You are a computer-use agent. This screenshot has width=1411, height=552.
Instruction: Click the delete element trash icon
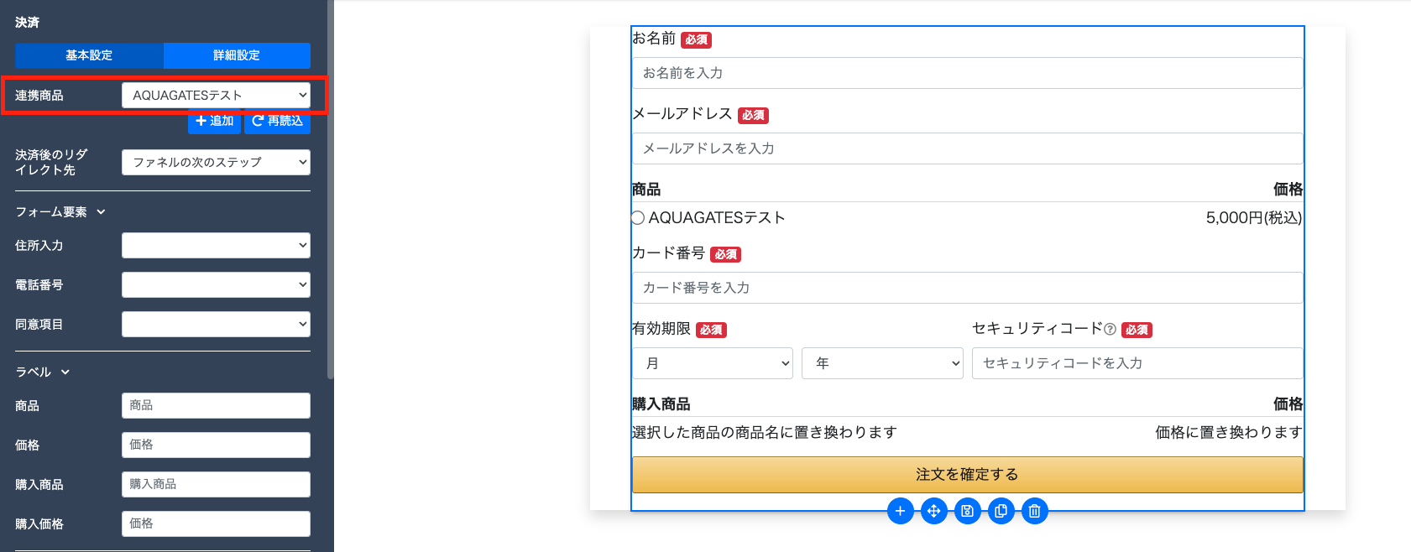[1034, 511]
